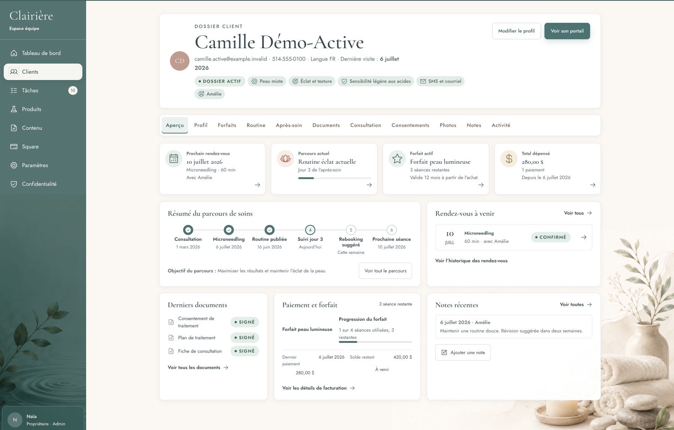Select the Microneedling step marker
This screenshot has width=674, height=430.
(x=229, y=230)
